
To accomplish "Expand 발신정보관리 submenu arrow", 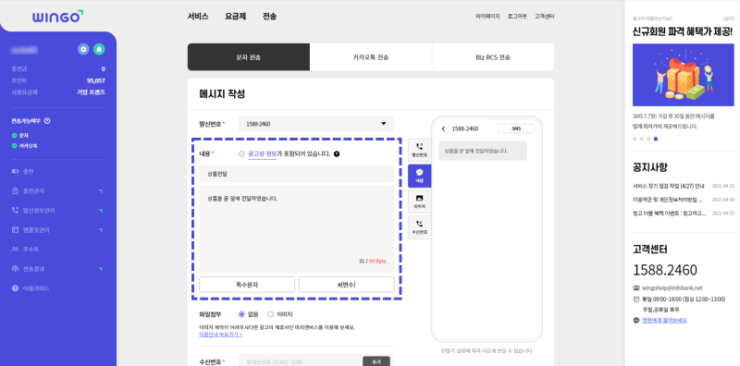I will pyautogui.click(x=100, y=211).
